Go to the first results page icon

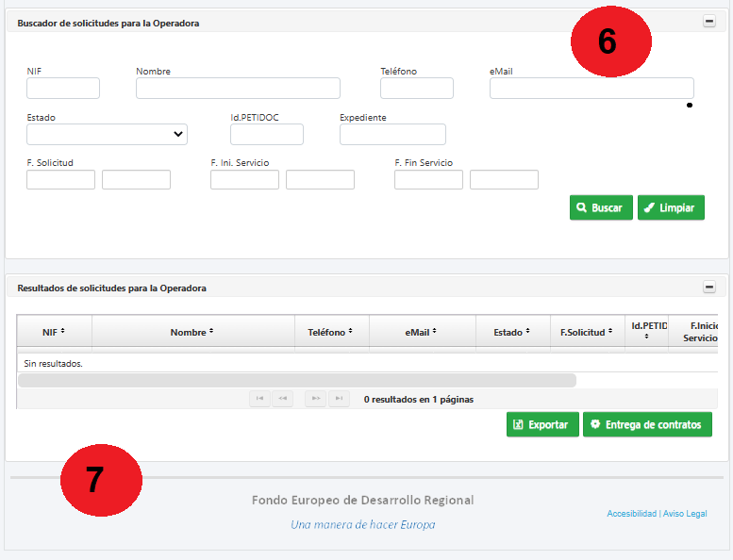259,399
